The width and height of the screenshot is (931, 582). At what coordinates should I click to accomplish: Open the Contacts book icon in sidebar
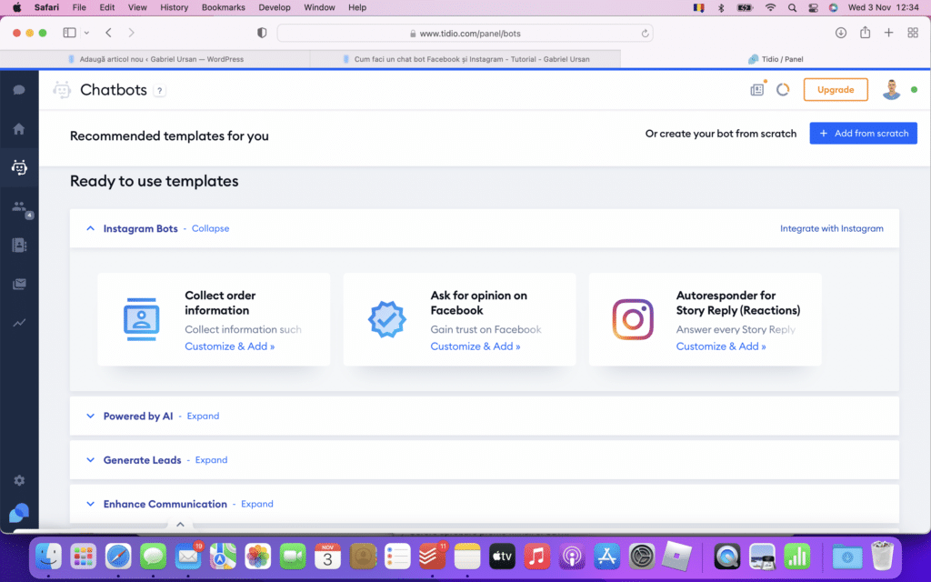tap(19, 246)
